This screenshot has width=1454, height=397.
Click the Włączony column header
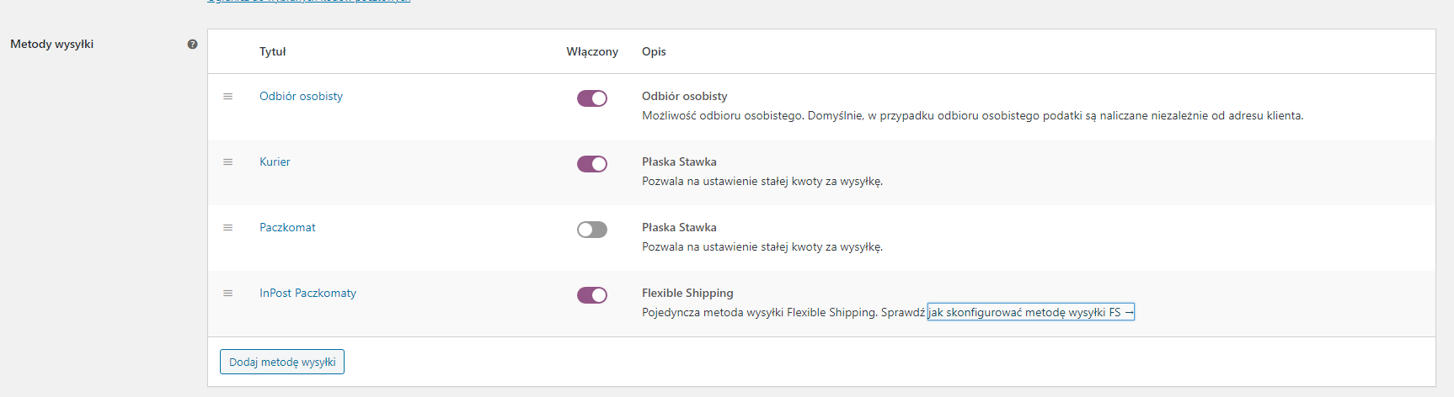592,51
